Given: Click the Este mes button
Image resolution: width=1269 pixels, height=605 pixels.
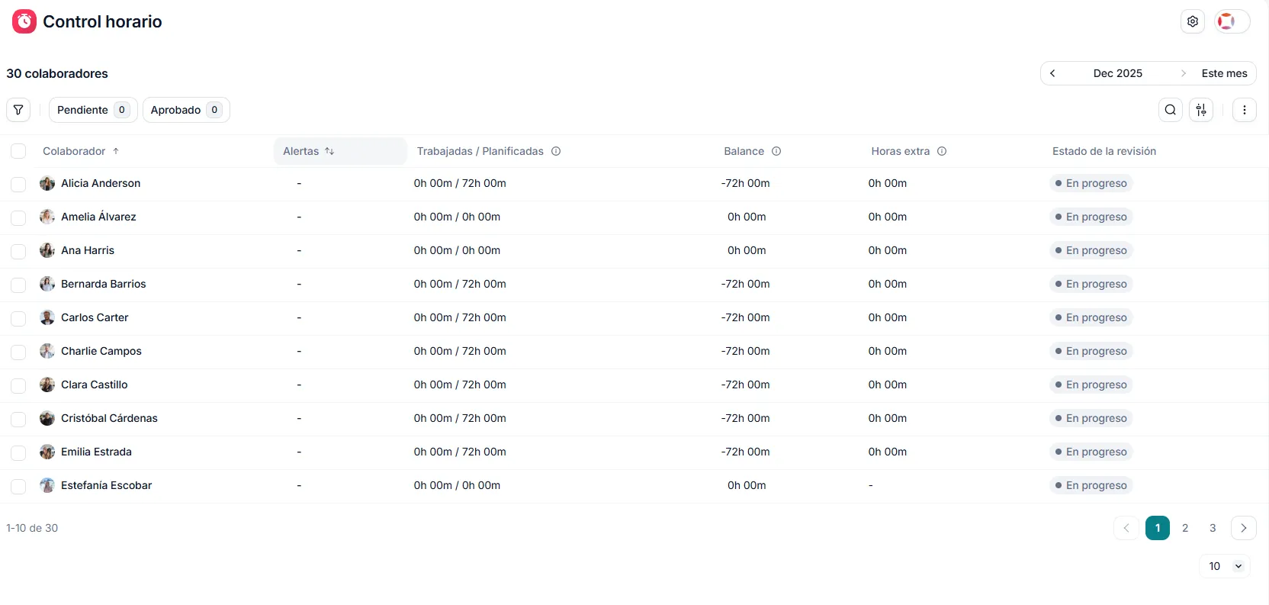Looking at the screenshot, I should (1224, 73).
